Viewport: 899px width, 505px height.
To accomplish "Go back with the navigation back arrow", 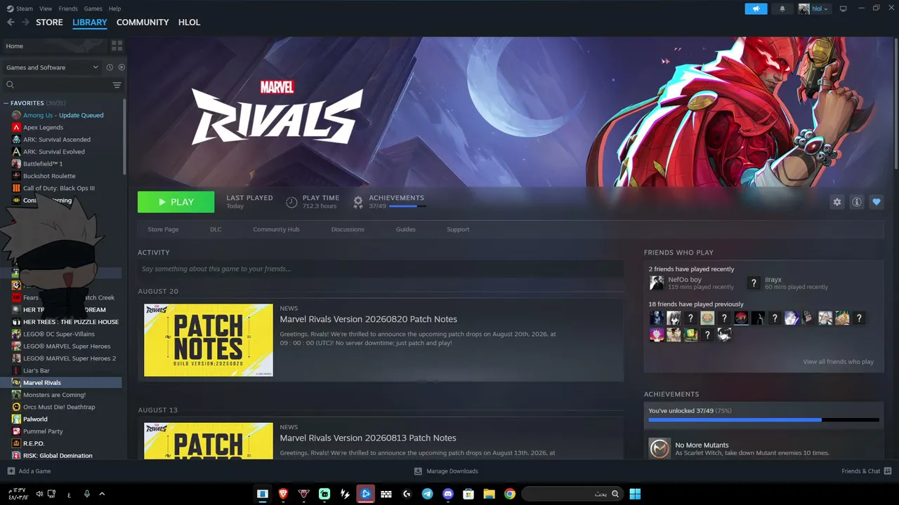I will [x=11, y=22].
